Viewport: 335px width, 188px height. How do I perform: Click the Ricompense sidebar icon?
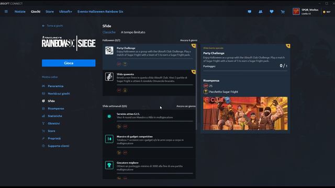point(43,109)
